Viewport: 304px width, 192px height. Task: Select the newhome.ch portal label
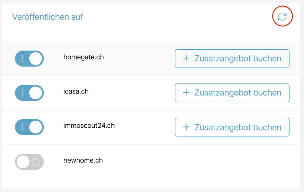click(83, 160)
